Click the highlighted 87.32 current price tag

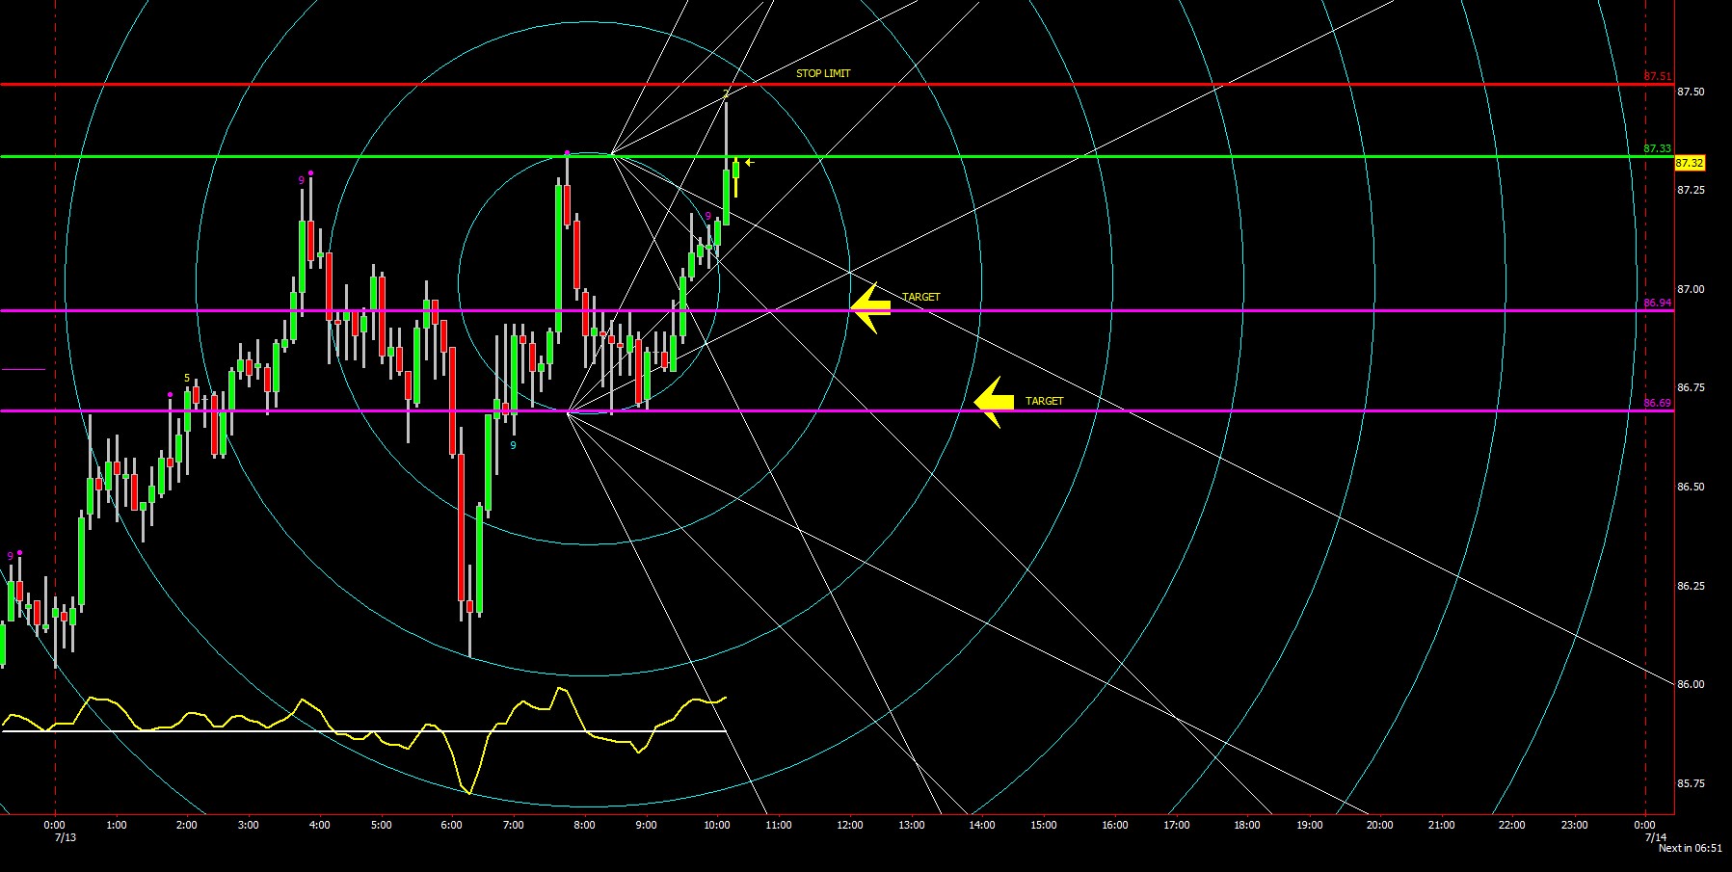point(1690,164)
